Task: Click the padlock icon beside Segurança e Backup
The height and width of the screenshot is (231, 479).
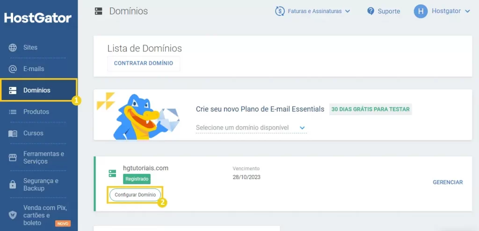Action: (x=13, y=185)
